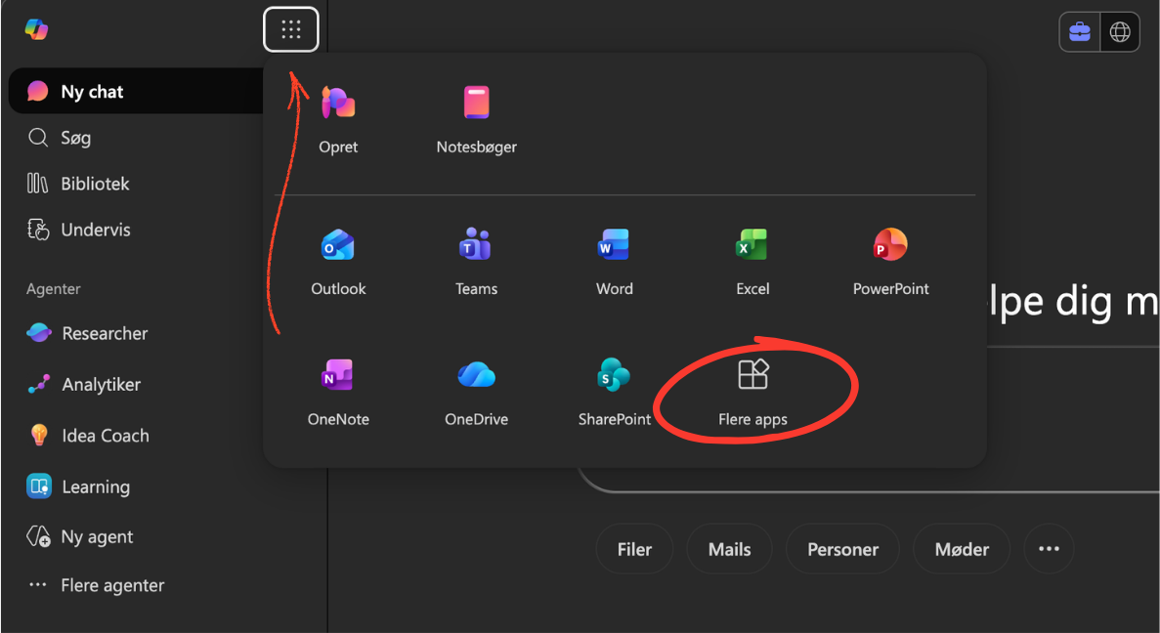Click the Filer suggestion chip
The width and height of the screenshot is (1160, 633).
click(x=634, y=549)
